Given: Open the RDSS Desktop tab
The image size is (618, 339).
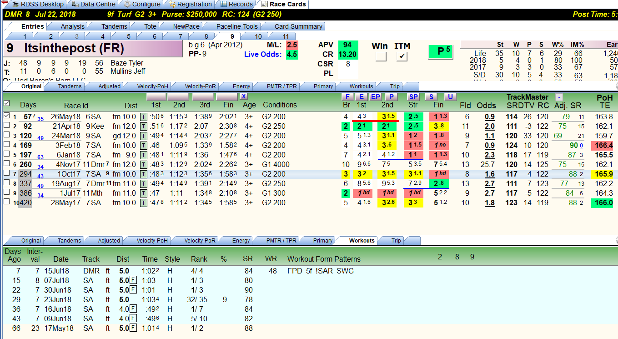Looking at the screenshot, I should tap(38, 4).
